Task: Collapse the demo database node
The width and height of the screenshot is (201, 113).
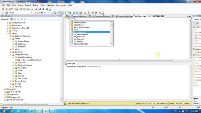Action: tap(8, 34)
